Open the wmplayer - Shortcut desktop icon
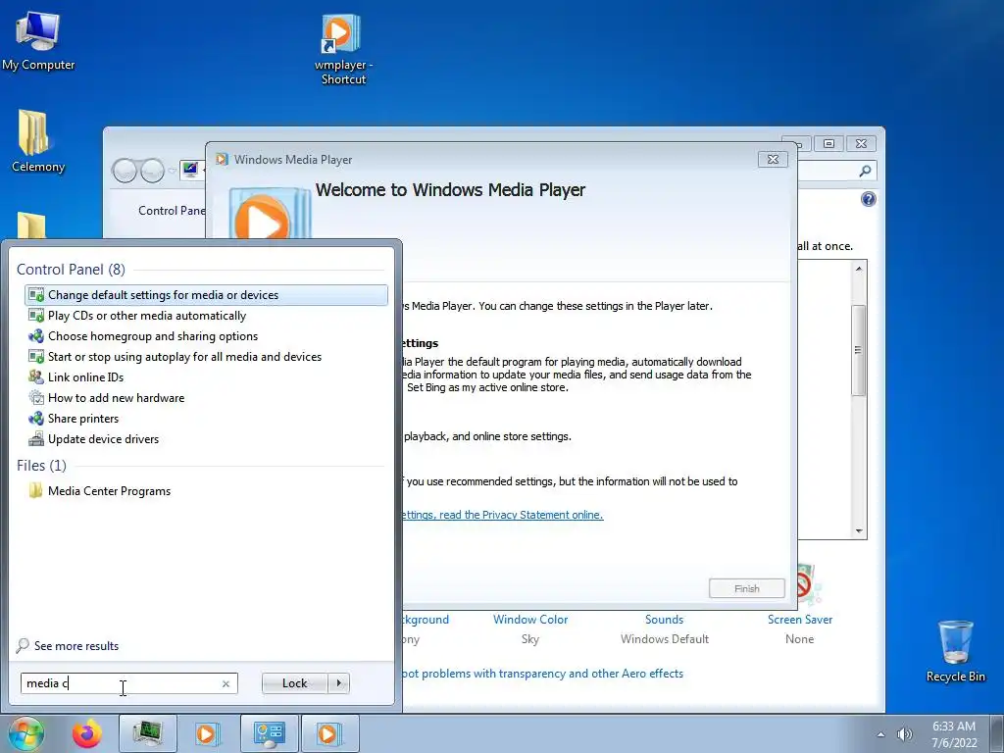The width and height of the screenshot is (1004, 753). [343, 49]
